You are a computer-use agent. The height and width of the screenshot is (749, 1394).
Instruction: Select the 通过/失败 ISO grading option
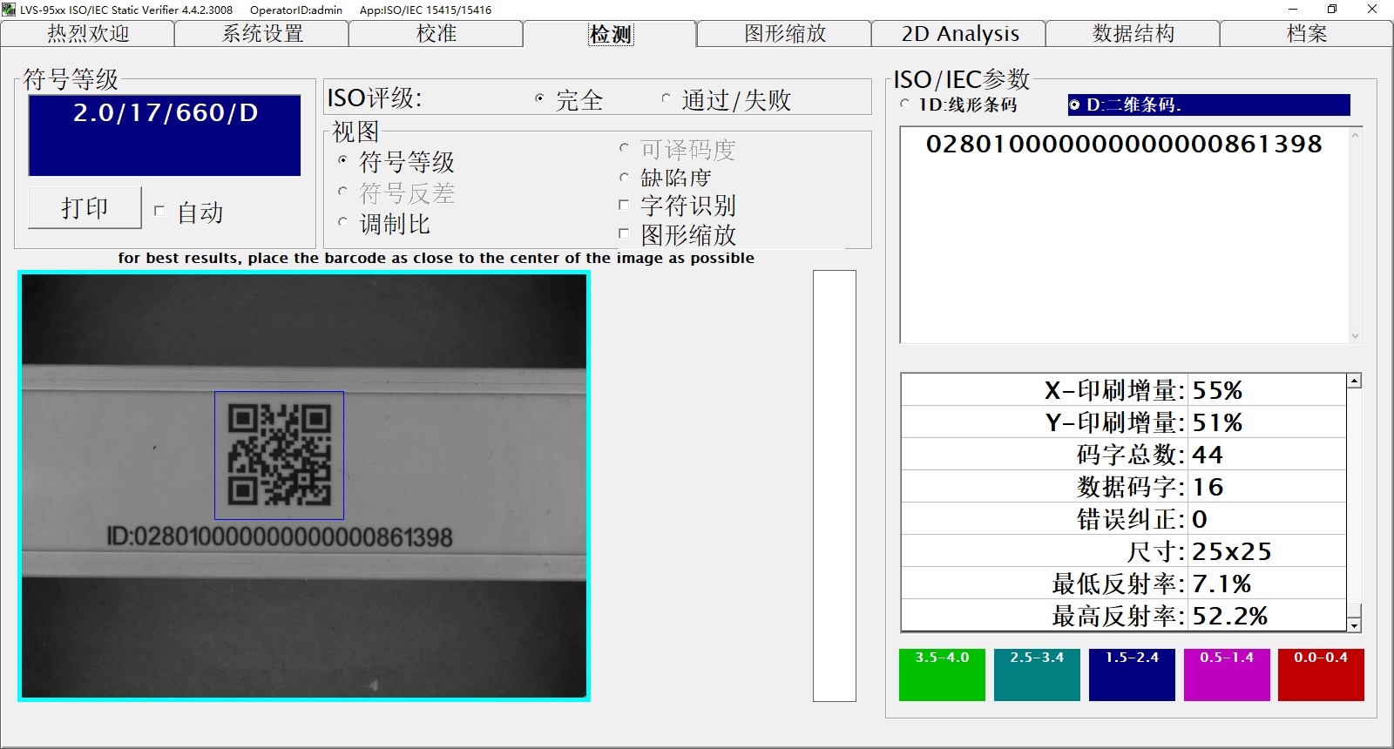(667, 98)
